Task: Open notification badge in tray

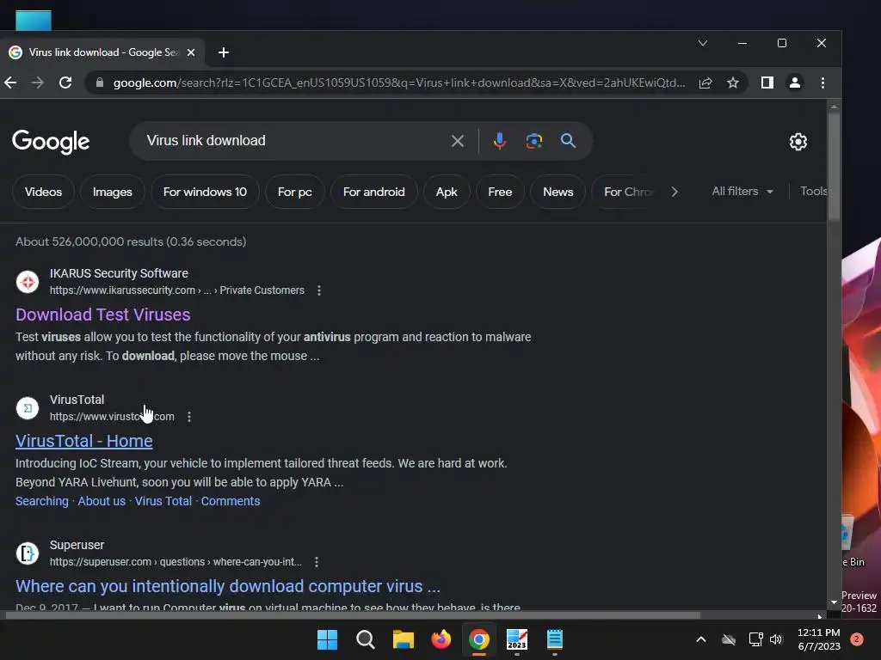Action: click(857, 639)
